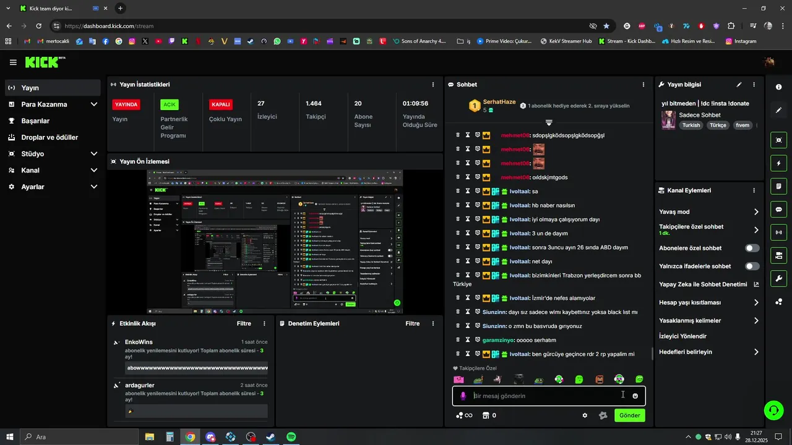Click the speech bubble icon in the right sidebar
This screenshot has width=792, height=445.
778,209
